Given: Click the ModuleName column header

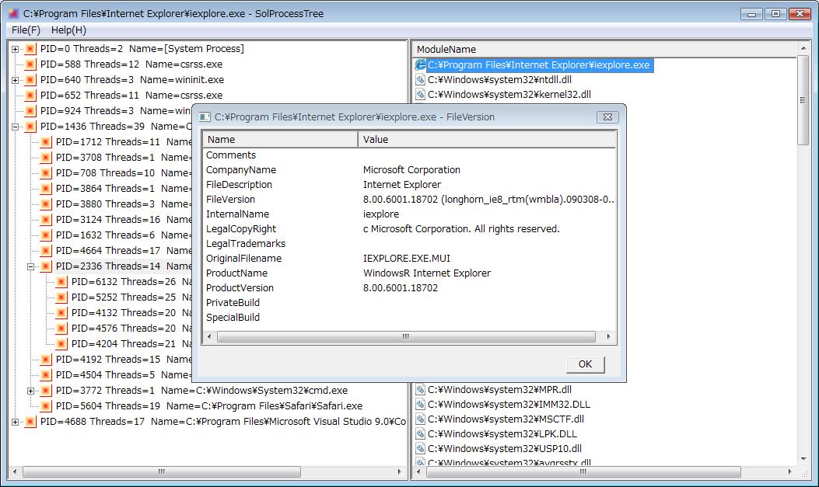Looking at the screenshot, I should pyautogui.click(x=604, y=49).
